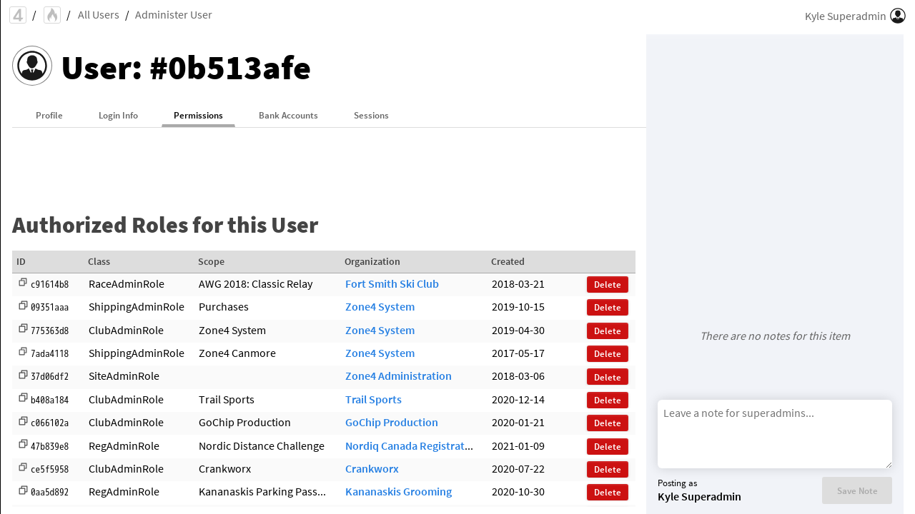915x514 pixels.
Task: Switch to the Profile tab
Action: coord(49,116)
